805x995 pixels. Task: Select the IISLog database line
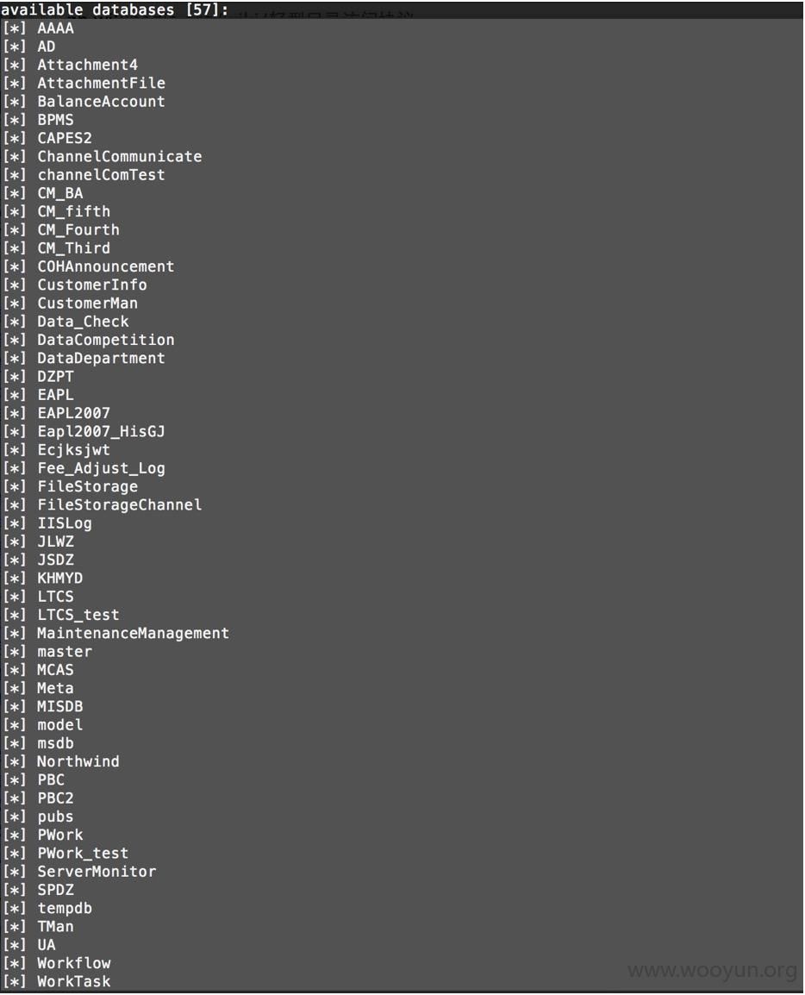(64, 523)
